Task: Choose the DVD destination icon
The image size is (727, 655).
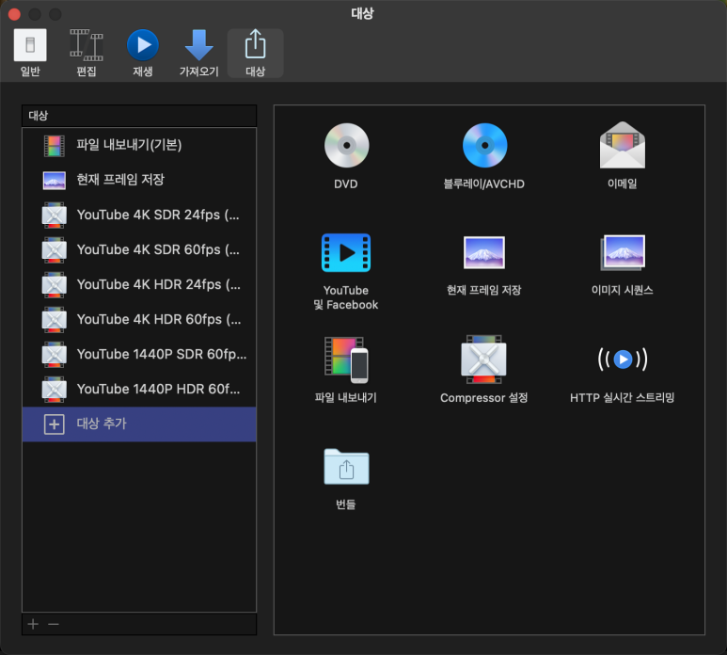Action: tap(346, 145)
